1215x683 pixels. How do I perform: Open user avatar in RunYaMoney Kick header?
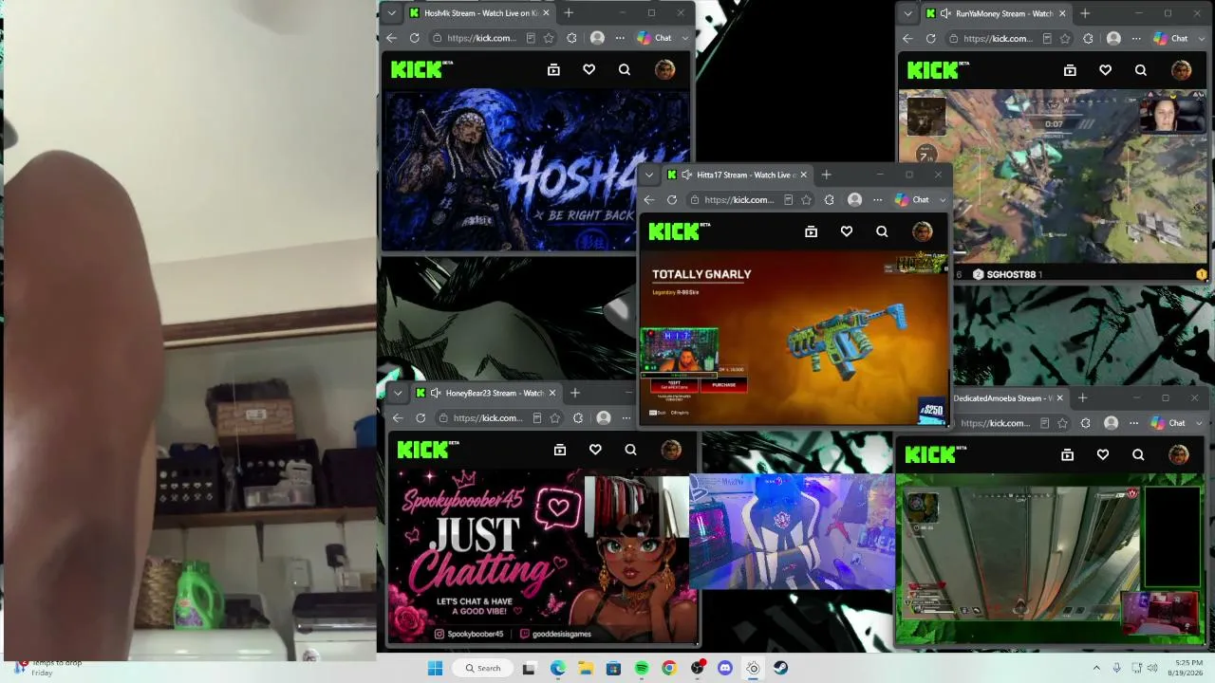(x=1181, y=69)
